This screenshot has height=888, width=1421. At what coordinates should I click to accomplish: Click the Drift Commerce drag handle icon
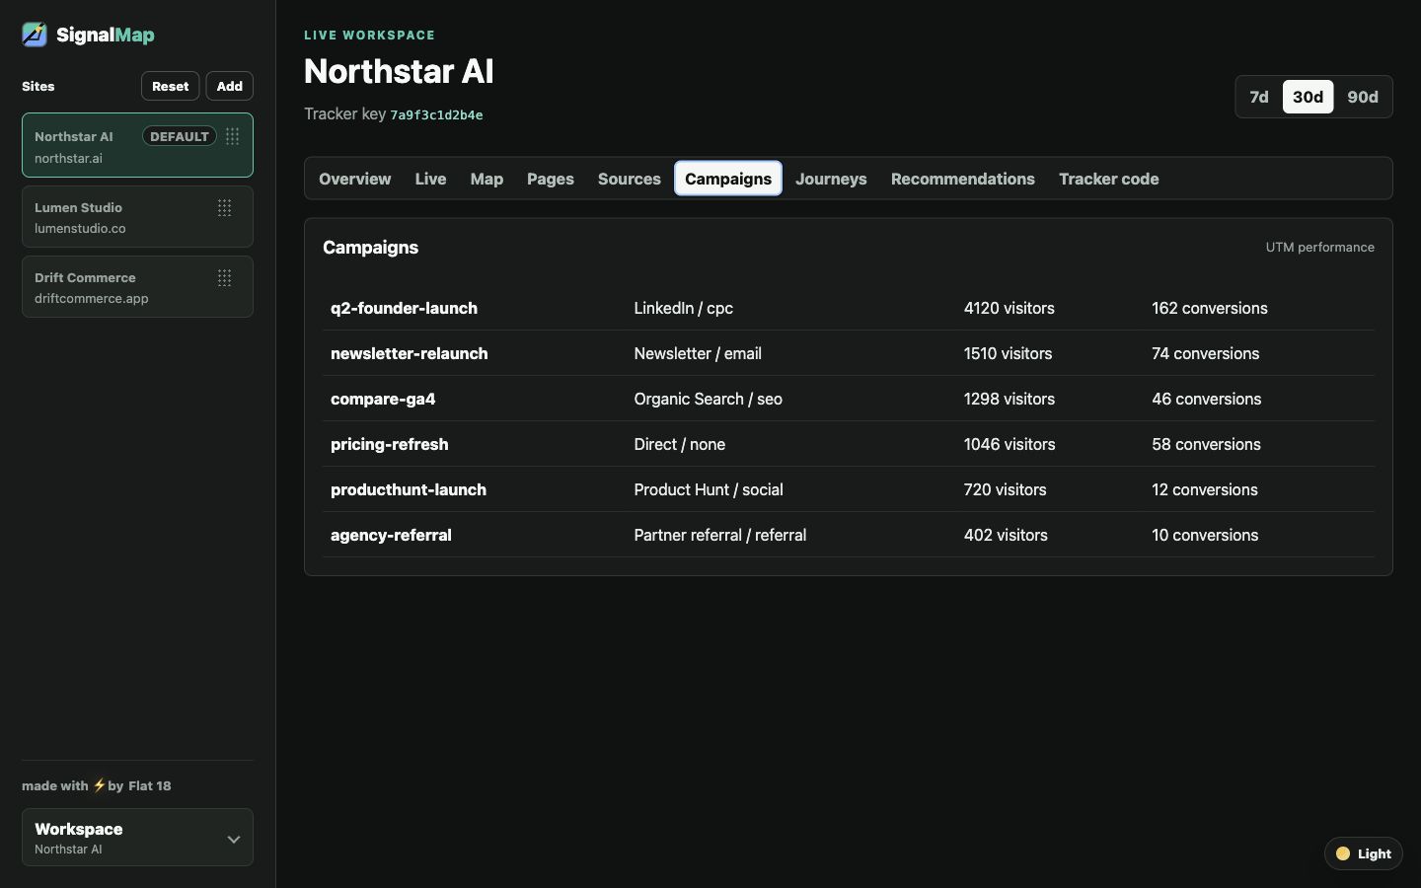(x=224, y=277)
